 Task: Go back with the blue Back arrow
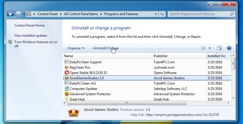[11, 14]
